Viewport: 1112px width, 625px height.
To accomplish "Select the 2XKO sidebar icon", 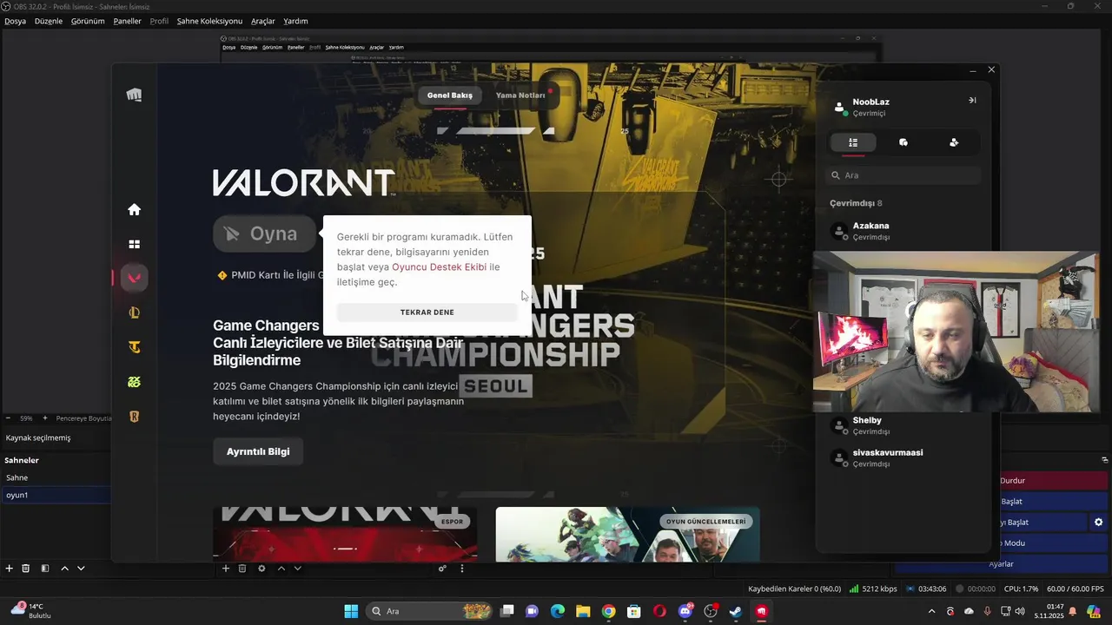I will tap(134, 382).
